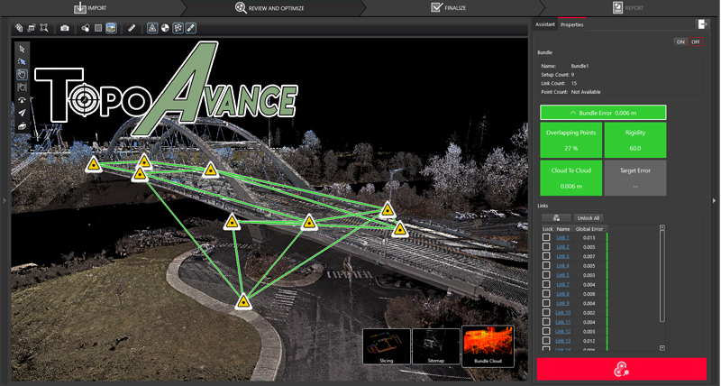
Task: Open the Report workflow step
Action: click(627, 8)
